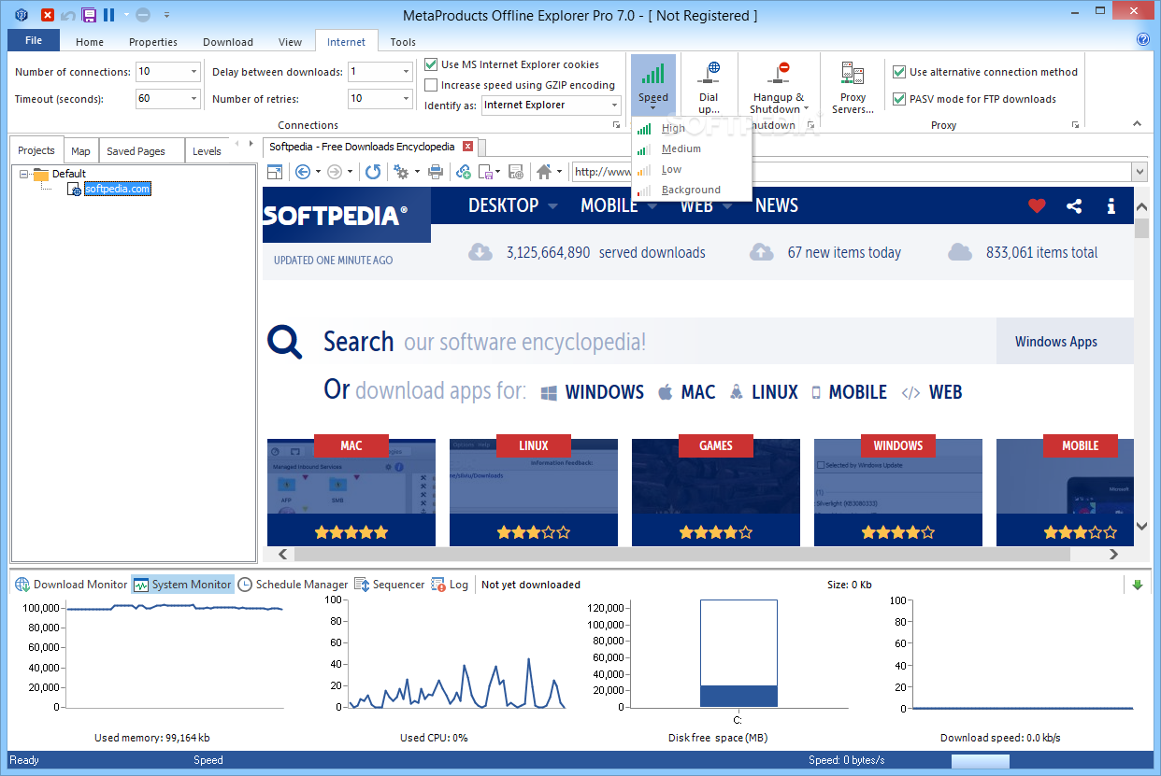Switch to the Tools ribbon tab

click(403, 42)
